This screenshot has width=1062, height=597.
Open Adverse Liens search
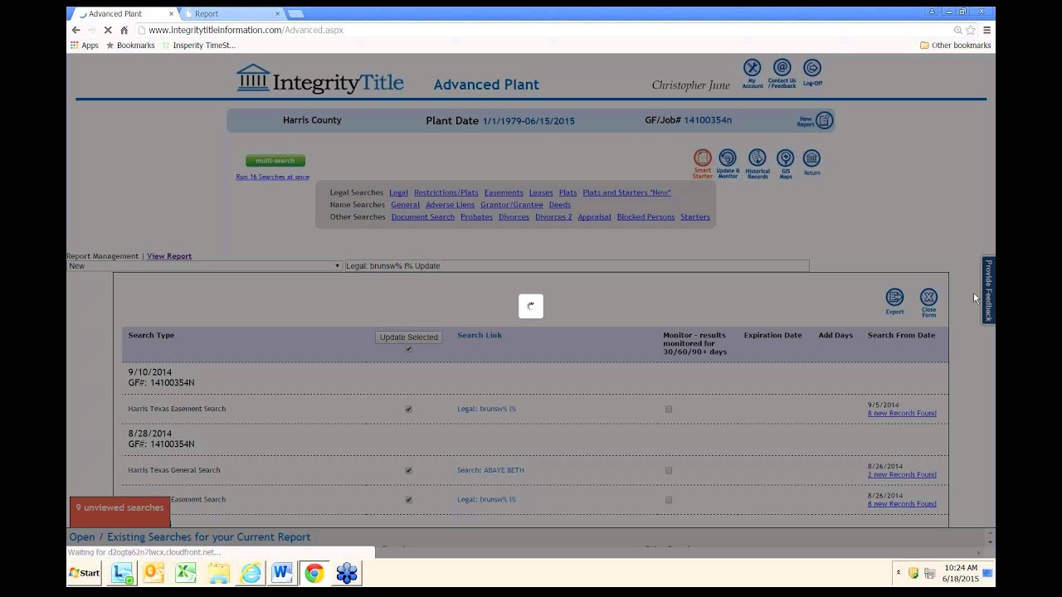point(450,205)
